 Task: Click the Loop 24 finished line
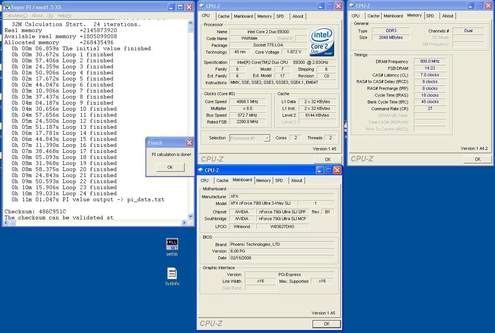[64, 193]
